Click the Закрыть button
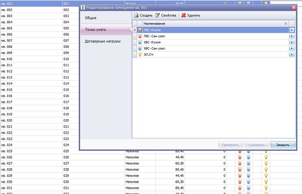Screen dimensions: 302x194 click(x=283, y=145)
